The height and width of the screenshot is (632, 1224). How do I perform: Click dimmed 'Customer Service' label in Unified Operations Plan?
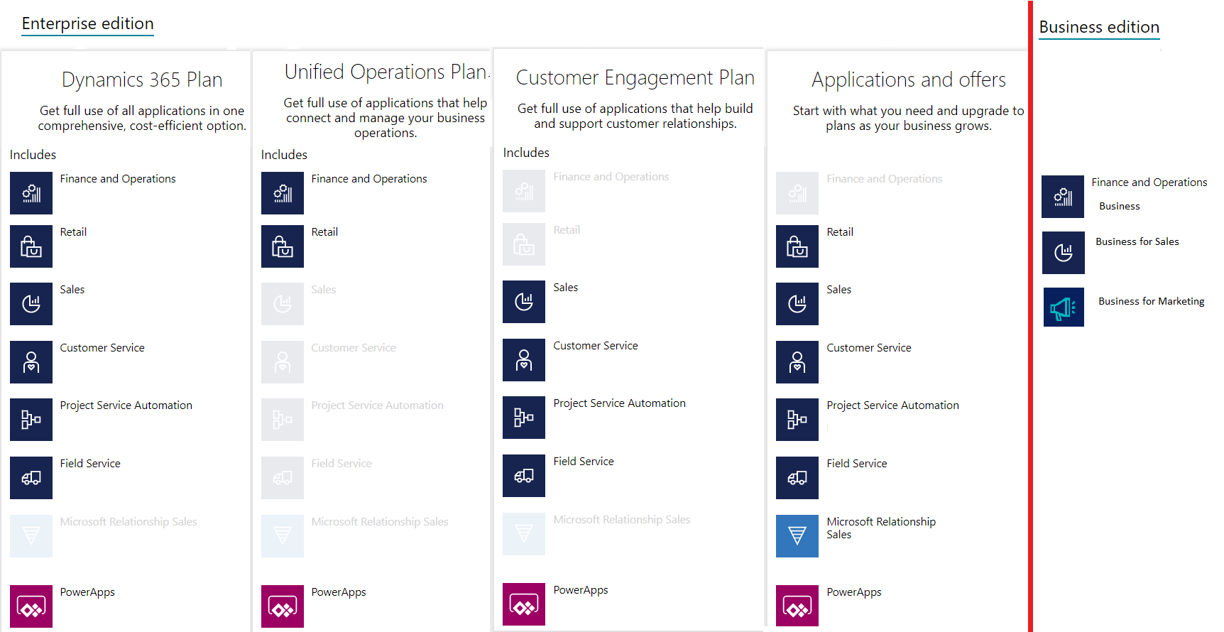pyautogui.click(x=354, y=348)
